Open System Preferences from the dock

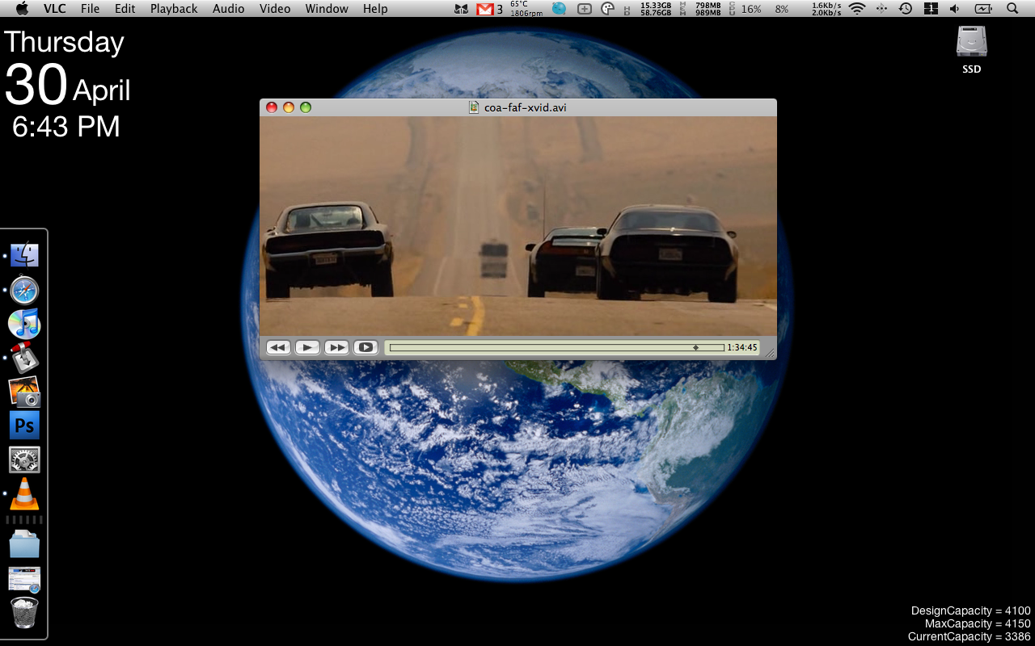(24, 459)
